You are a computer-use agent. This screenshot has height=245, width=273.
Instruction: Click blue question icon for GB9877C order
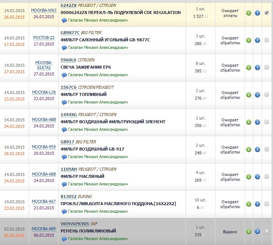click(x=257, y=40)
